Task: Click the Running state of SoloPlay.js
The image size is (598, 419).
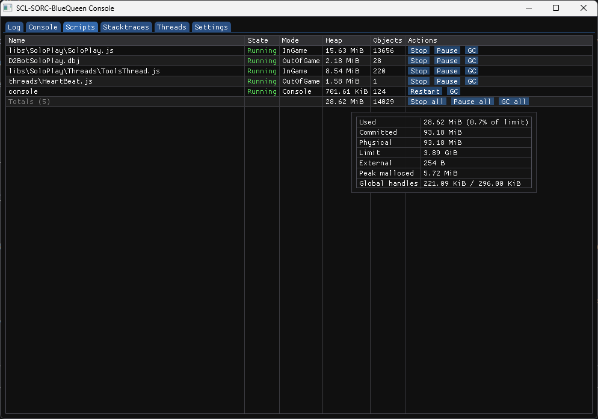Action: 262,50
